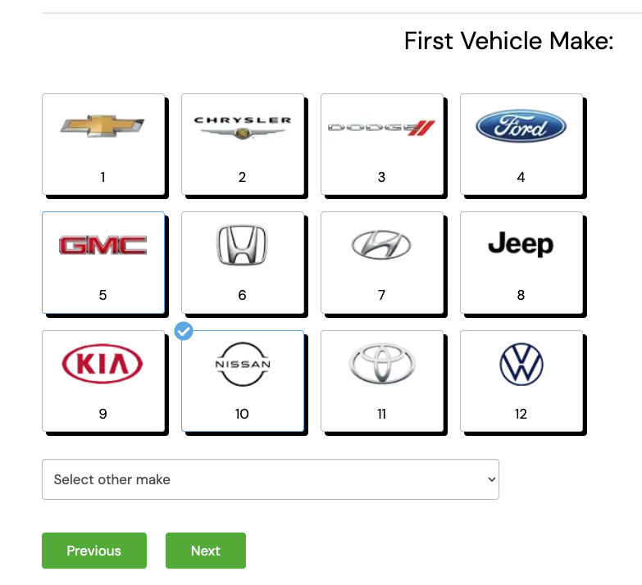Select the Kia logo tile
The width and height of the screenshot is (642, 585).
pyautogui.click(x=103, y=381)
